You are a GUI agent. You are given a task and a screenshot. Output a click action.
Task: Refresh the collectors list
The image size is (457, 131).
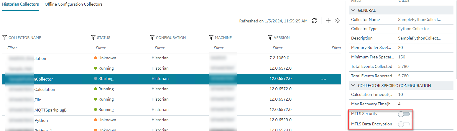[314, 21]
